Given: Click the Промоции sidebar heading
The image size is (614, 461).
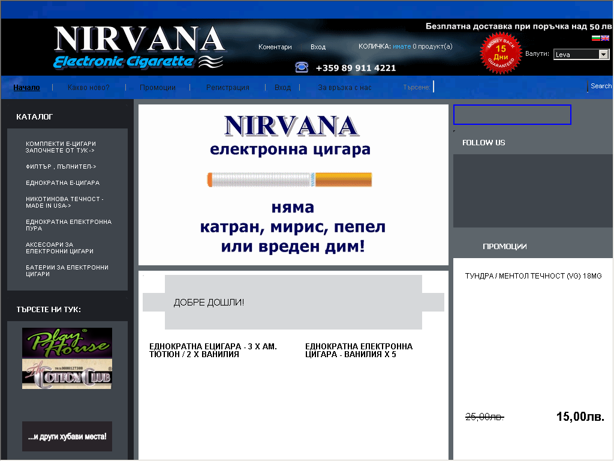Looking at the screenshot, I should [x=505, y=247].
